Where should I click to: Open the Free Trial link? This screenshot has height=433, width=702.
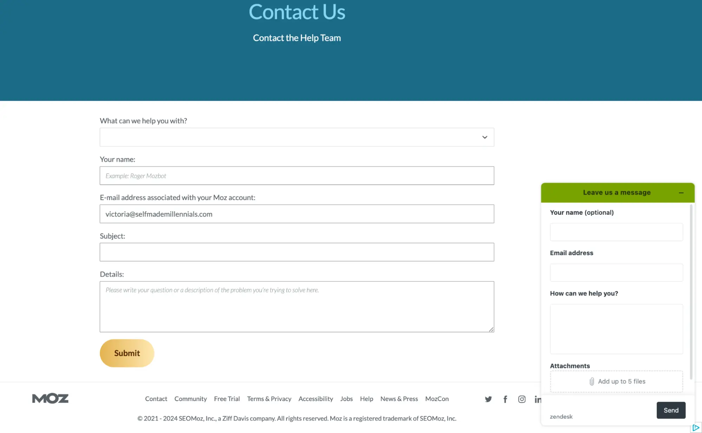227,399
